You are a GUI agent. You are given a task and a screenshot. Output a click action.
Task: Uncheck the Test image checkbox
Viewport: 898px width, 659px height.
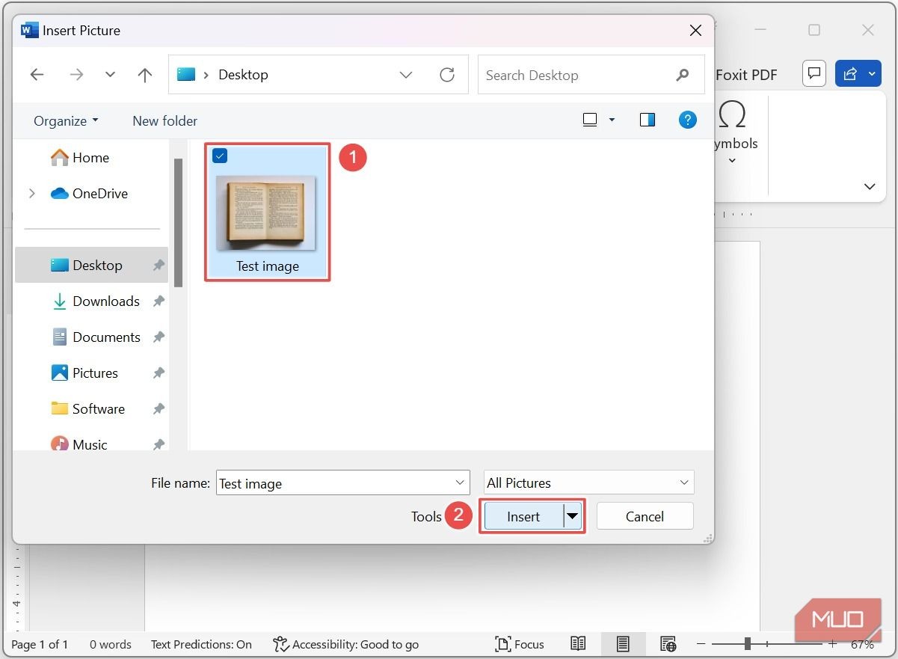click(x=220, y=156)
